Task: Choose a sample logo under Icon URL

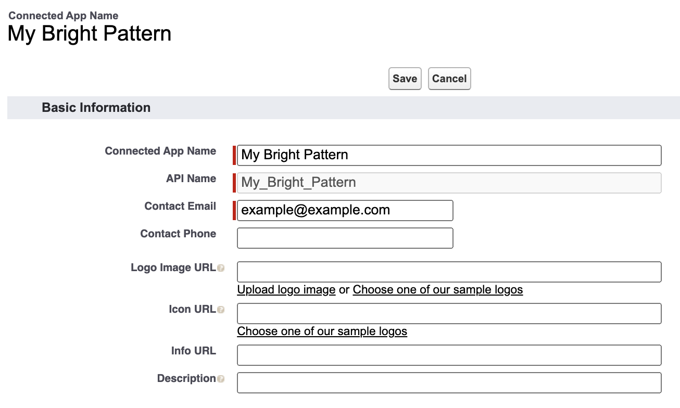Action: [322, 331]
